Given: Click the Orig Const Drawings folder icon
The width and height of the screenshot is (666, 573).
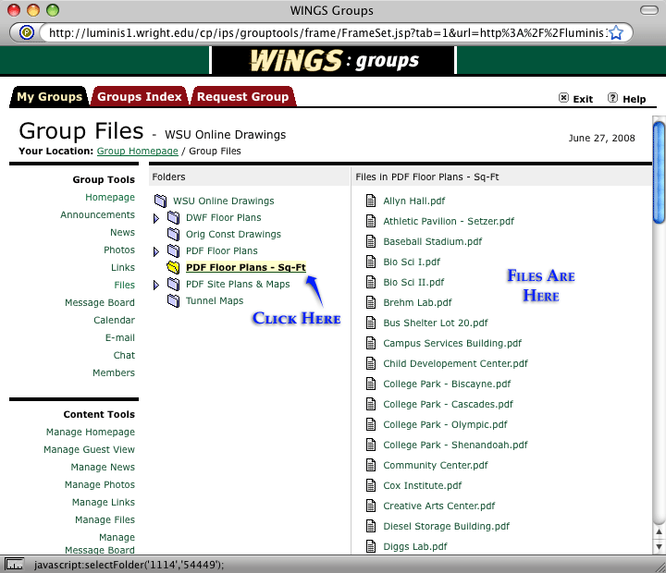Looking at the screenshot, I should click(173, 235).
